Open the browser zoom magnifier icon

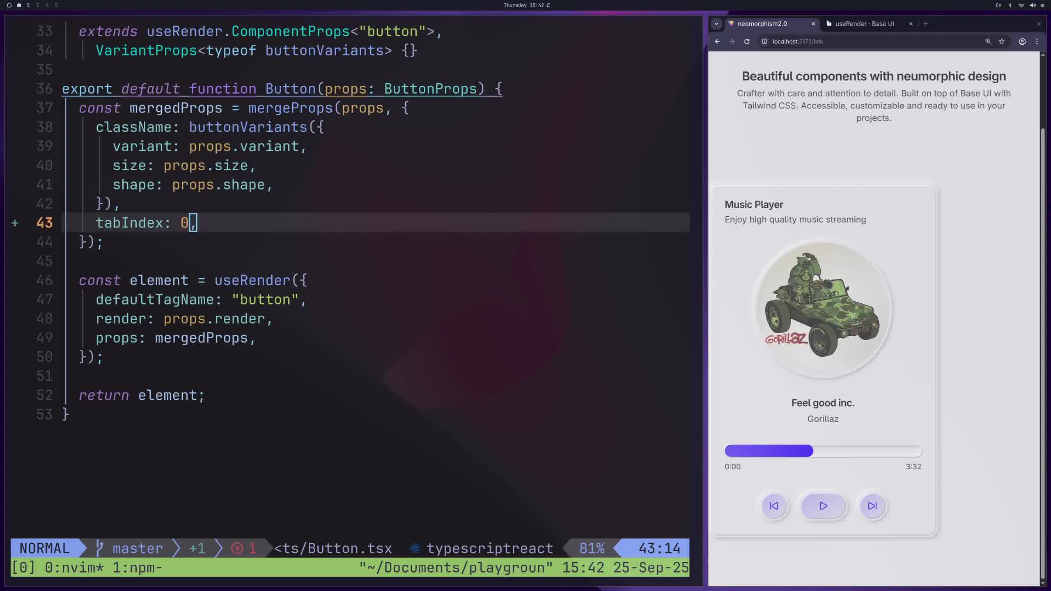pos(988,41)
